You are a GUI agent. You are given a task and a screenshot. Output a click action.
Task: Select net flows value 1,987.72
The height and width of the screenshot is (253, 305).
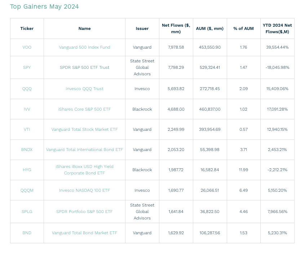click(176, 170)
